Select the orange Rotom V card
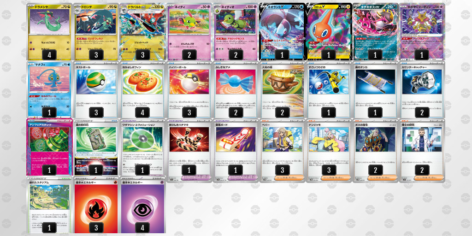 pos(329,32)
